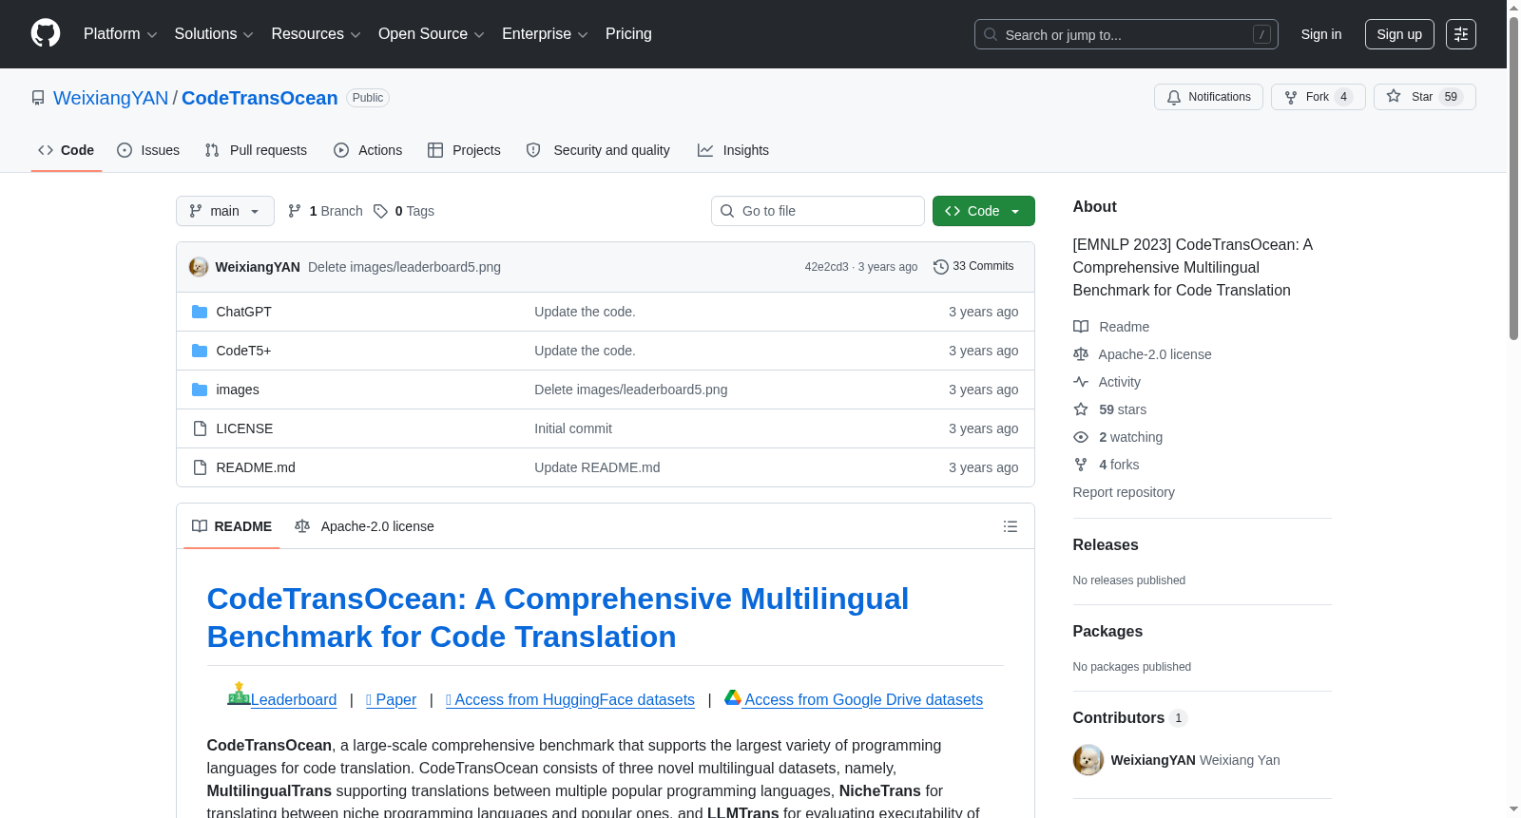The width and height of the screenshot is (1521, 818).
Task: Open Access from HuggingFace datasets link
Action: 570,699
